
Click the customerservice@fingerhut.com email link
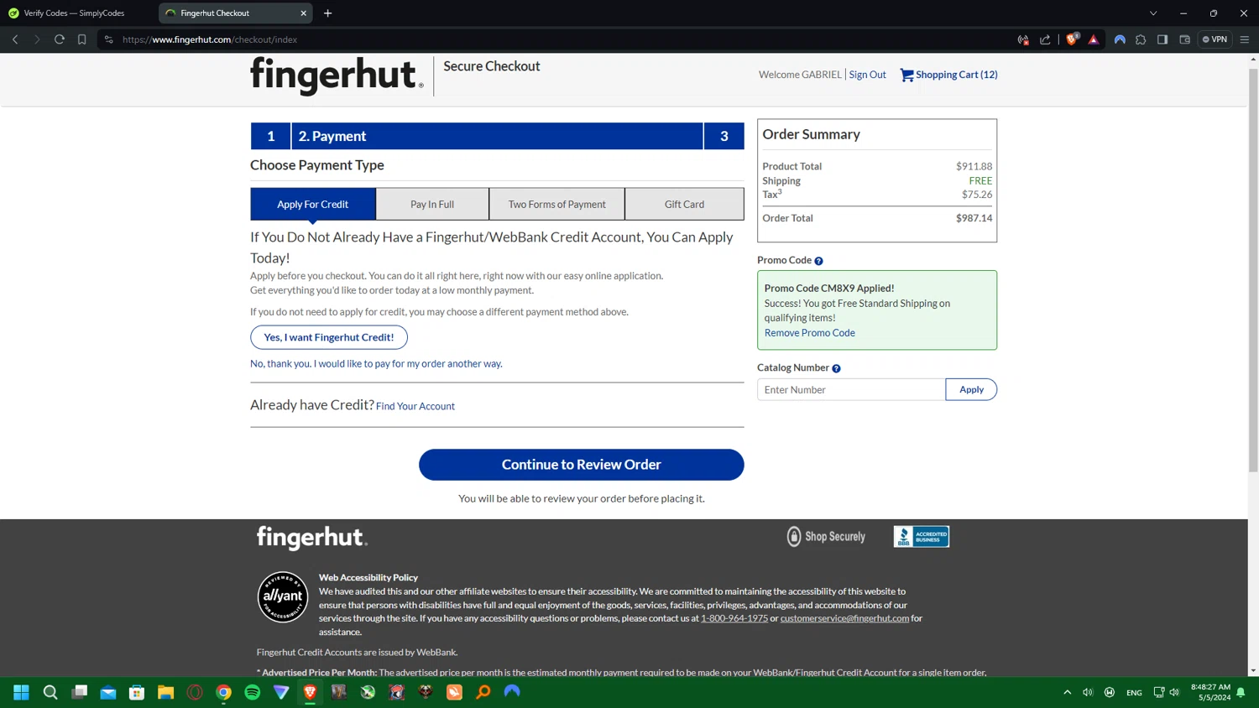[x=844, y=618]
